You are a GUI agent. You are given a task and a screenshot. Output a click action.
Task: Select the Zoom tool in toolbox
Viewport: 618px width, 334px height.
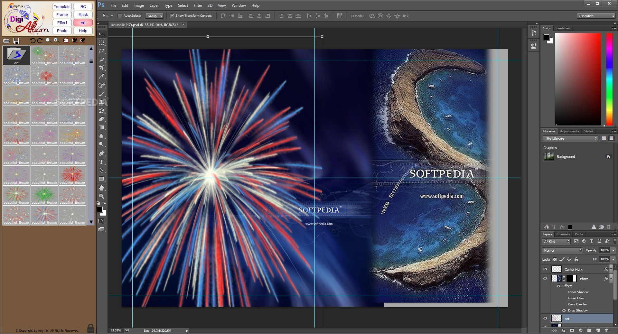101,196
